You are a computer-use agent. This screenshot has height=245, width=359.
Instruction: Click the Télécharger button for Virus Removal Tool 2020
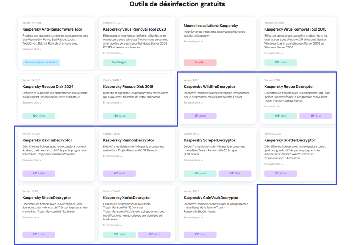119,62
